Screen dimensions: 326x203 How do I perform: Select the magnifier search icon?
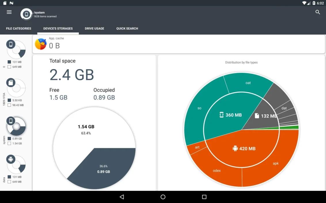(x=318, y=12)
